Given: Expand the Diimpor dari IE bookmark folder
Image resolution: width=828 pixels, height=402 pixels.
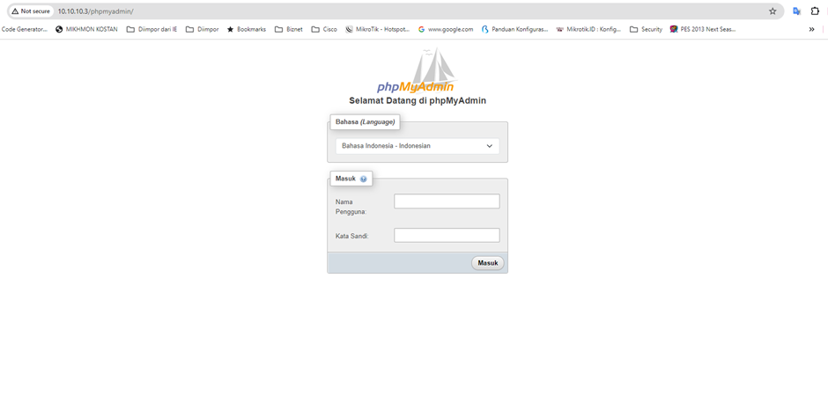Looking at the screenshot, I should coord(152,29).
